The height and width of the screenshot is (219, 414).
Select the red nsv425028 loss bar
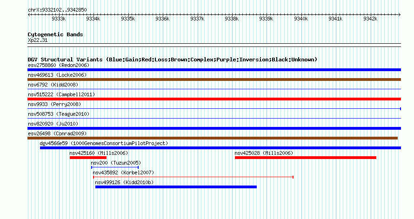(306, 158)
